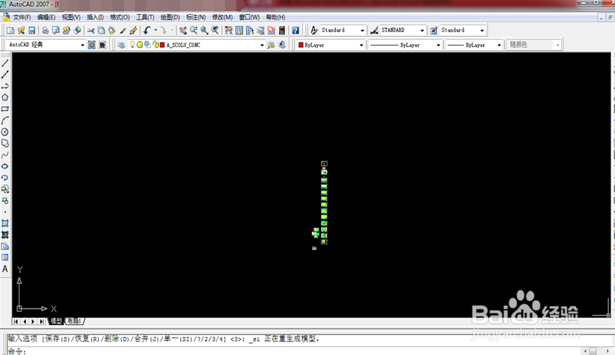Open an existing drawing file
This screenshot has height=355, width=615.
tap(21, 30)
